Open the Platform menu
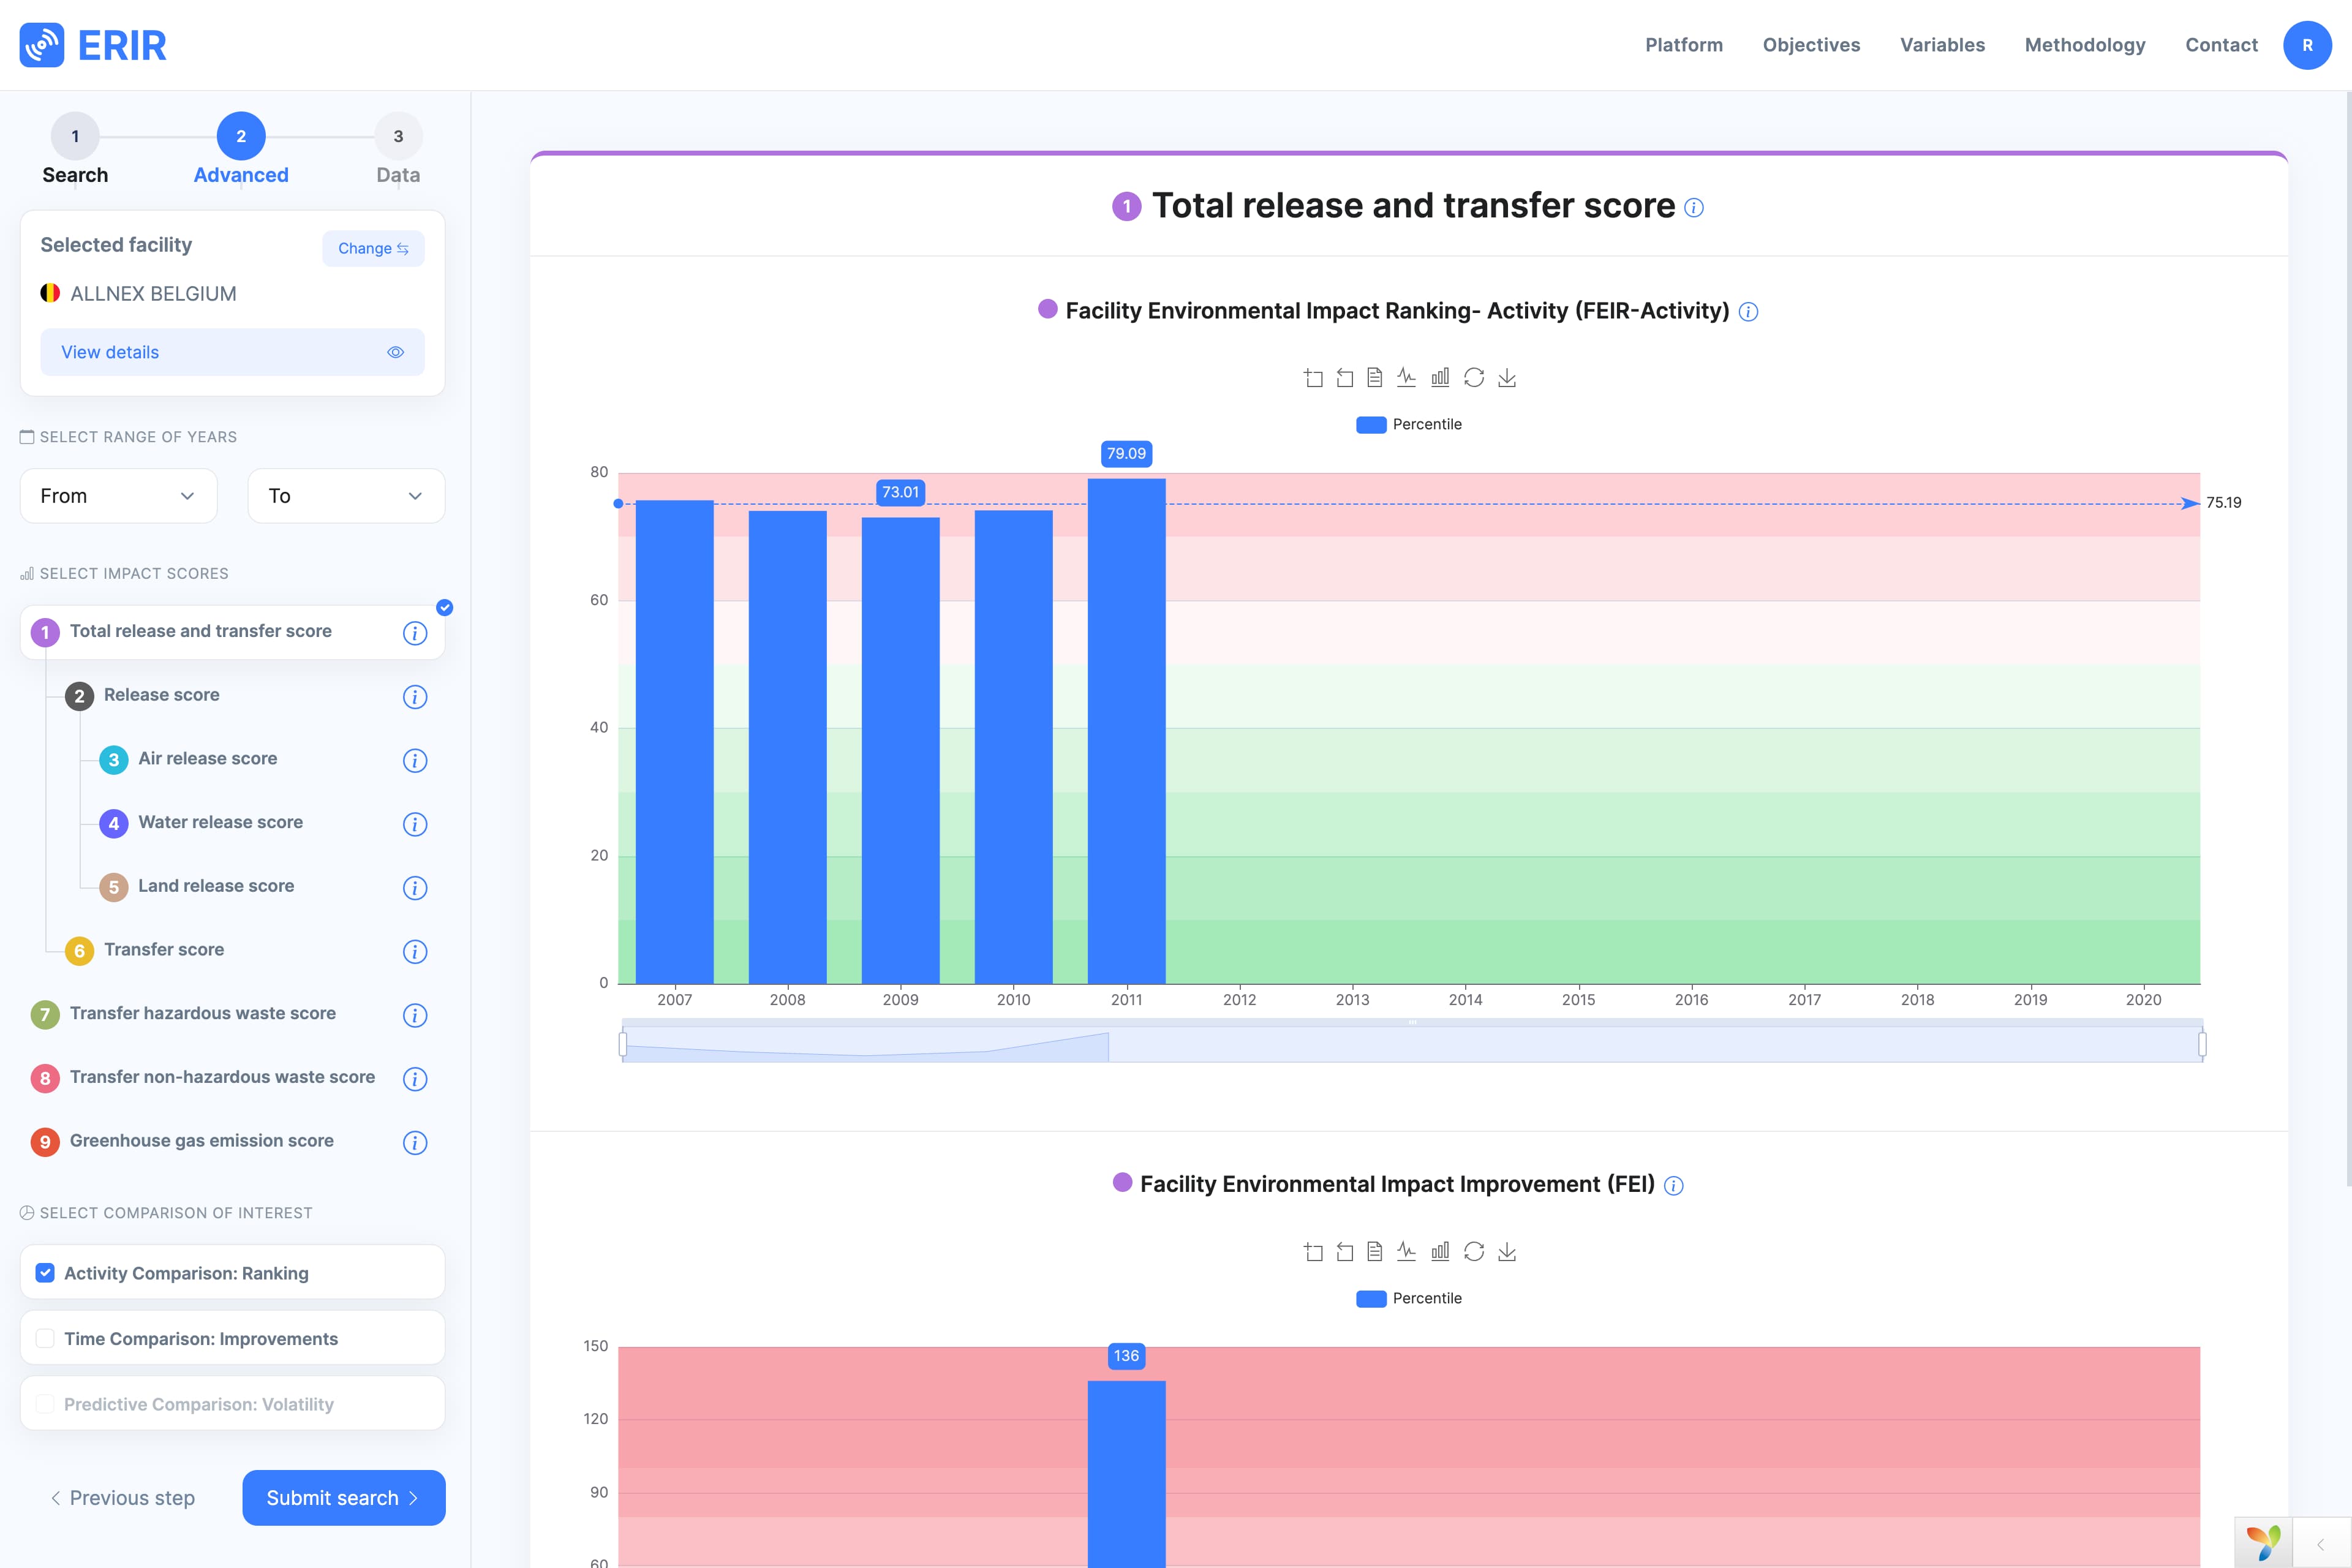This screenshot has height=1568, width=2352. pos(1684,45)
